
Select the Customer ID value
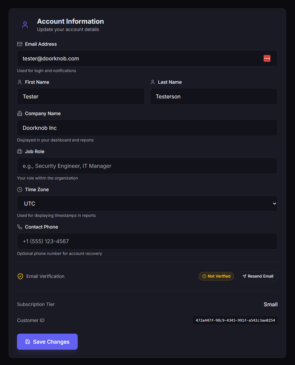[x=235, y=320]
